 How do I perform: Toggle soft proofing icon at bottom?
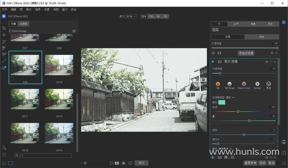pyautogui.click(x=130, y=163)
